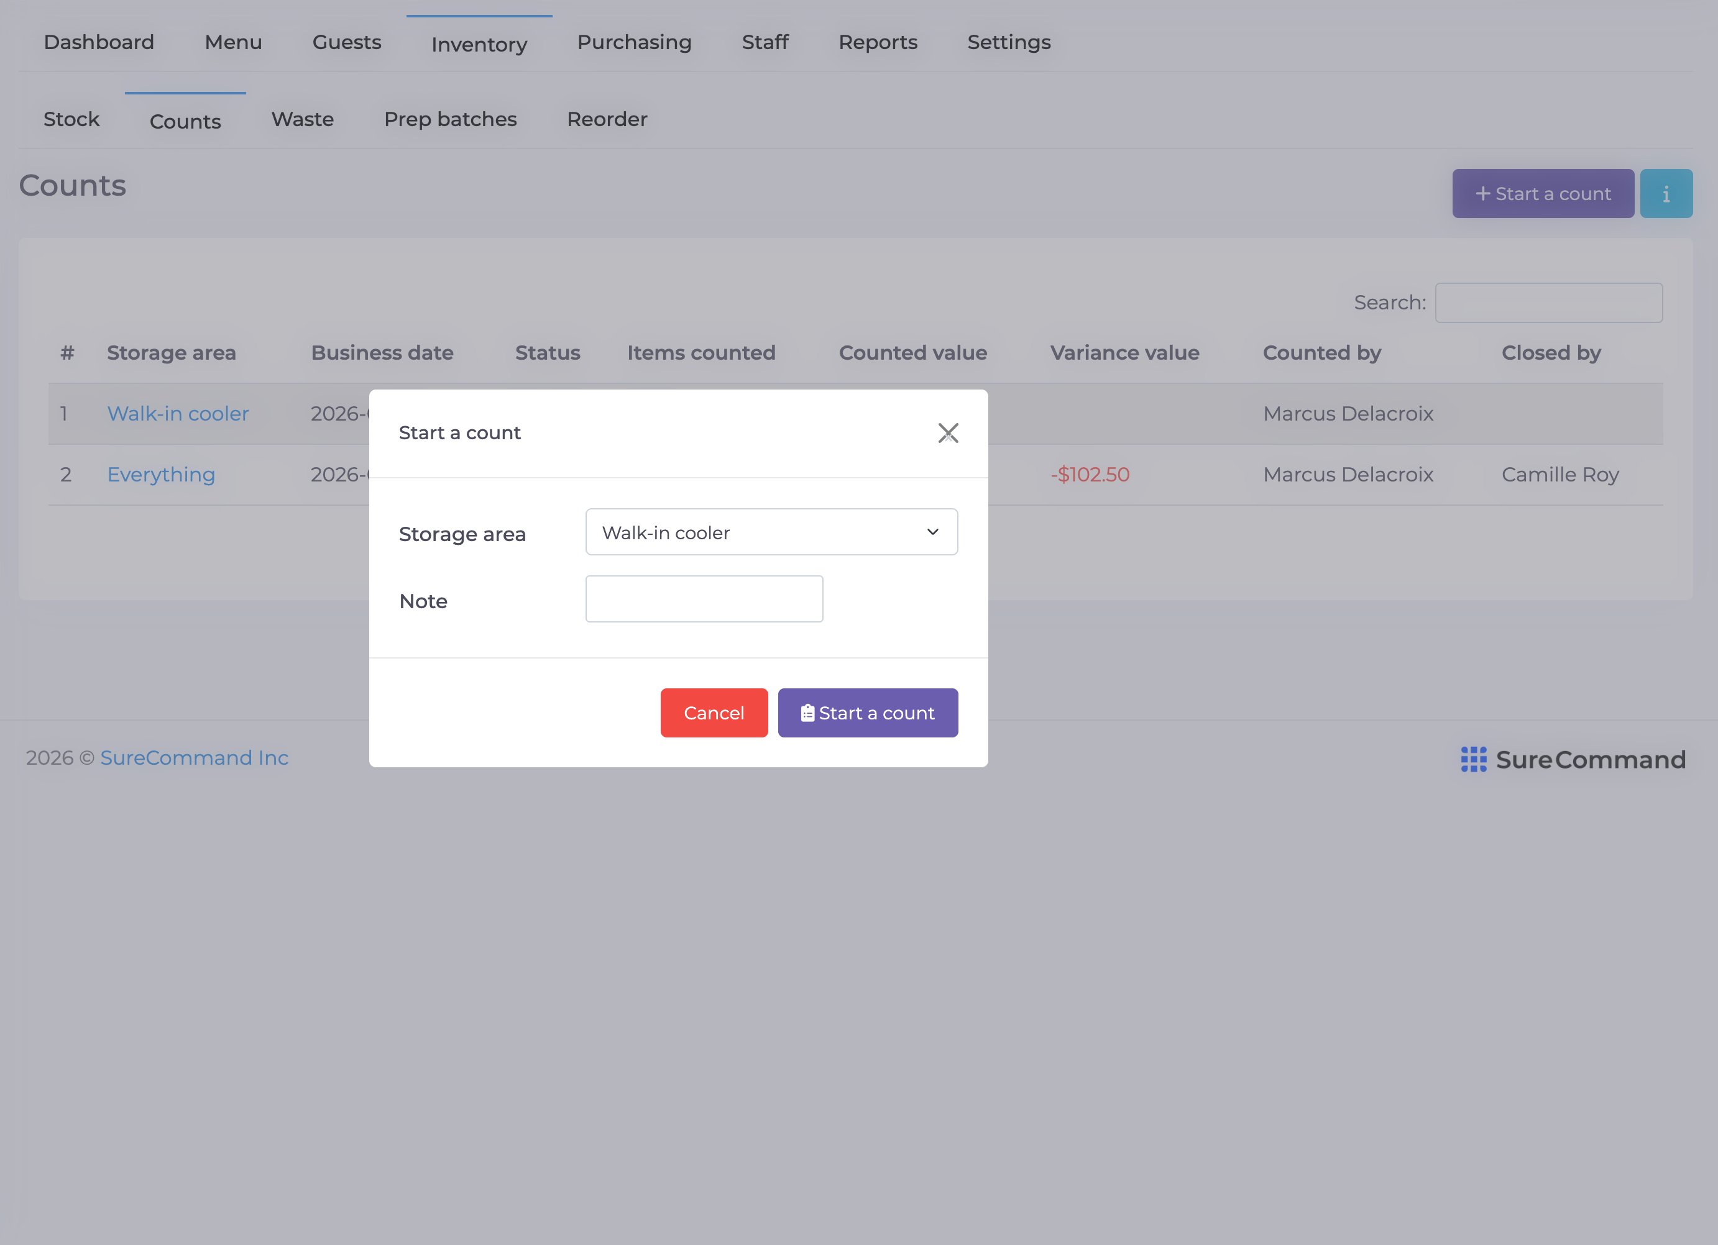This screenshot has height=1245, width=1718.
Task: Switch to the Staff tab
Action: click(x=765, y=42)
